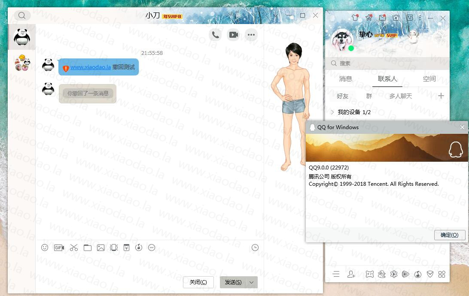469x296 pixels.
Task: Open the send button dropdown arrow
Action: 252,282
